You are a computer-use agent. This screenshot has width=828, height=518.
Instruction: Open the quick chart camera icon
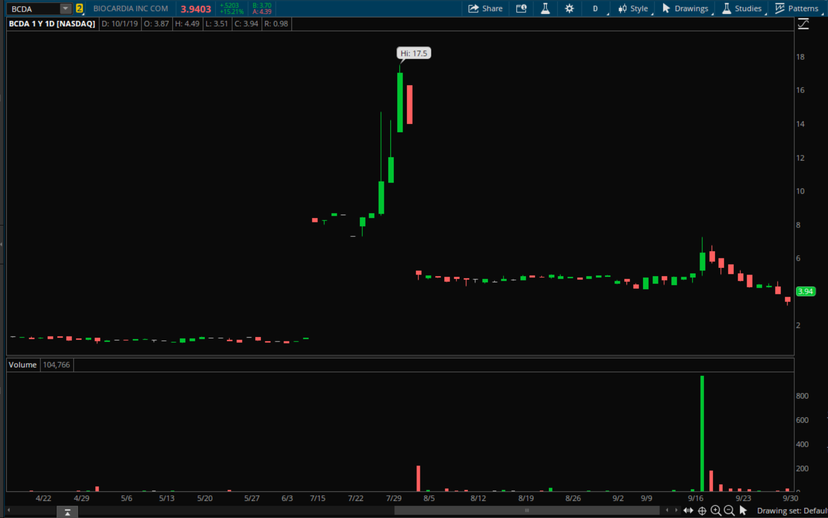click(x=521, y=8)
